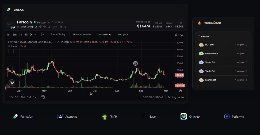Select the 1h timeframe
260x135 pixels.
point(20,34)
